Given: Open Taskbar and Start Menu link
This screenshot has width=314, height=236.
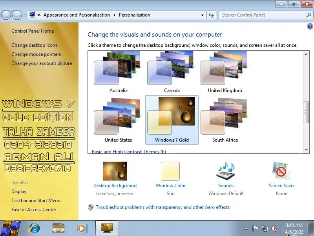Looking at the screenshot, I should [36, 201].
